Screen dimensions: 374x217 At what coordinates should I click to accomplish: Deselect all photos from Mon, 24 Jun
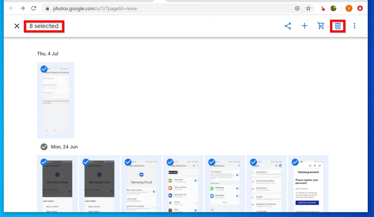pyautogui.click(x=44, y=147)
